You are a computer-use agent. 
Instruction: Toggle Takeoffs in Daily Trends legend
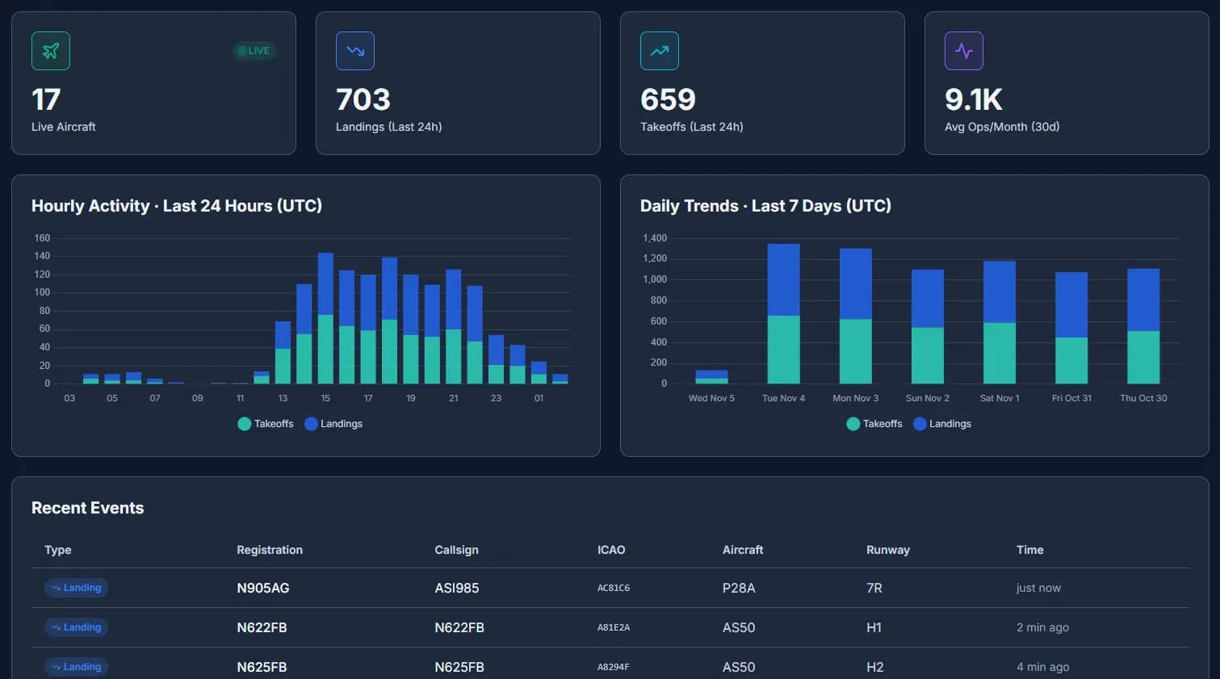pos(874,423)
